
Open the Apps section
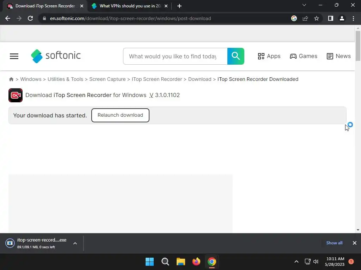(x=269, y=56)
